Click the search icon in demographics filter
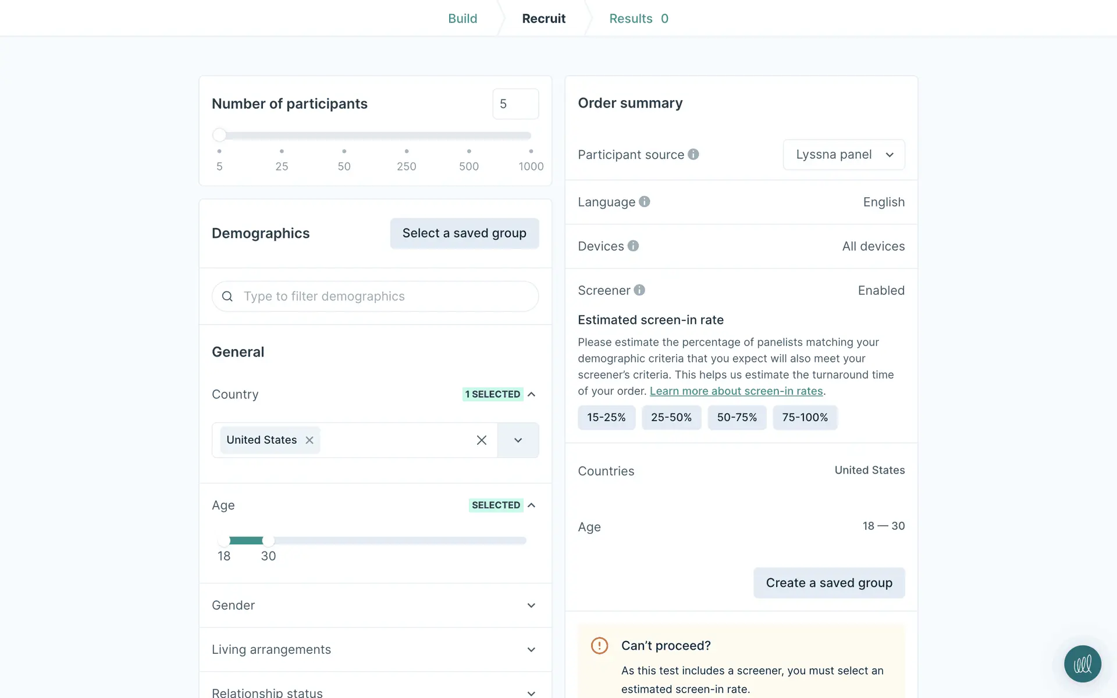The width and height of the screenshot is (1117, 698). pyautogui.click(x=227, y=297)
